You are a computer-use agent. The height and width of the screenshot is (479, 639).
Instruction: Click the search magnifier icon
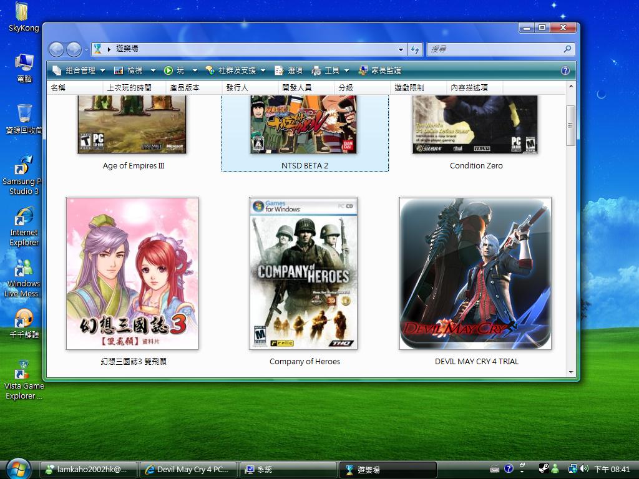(567, 49)
